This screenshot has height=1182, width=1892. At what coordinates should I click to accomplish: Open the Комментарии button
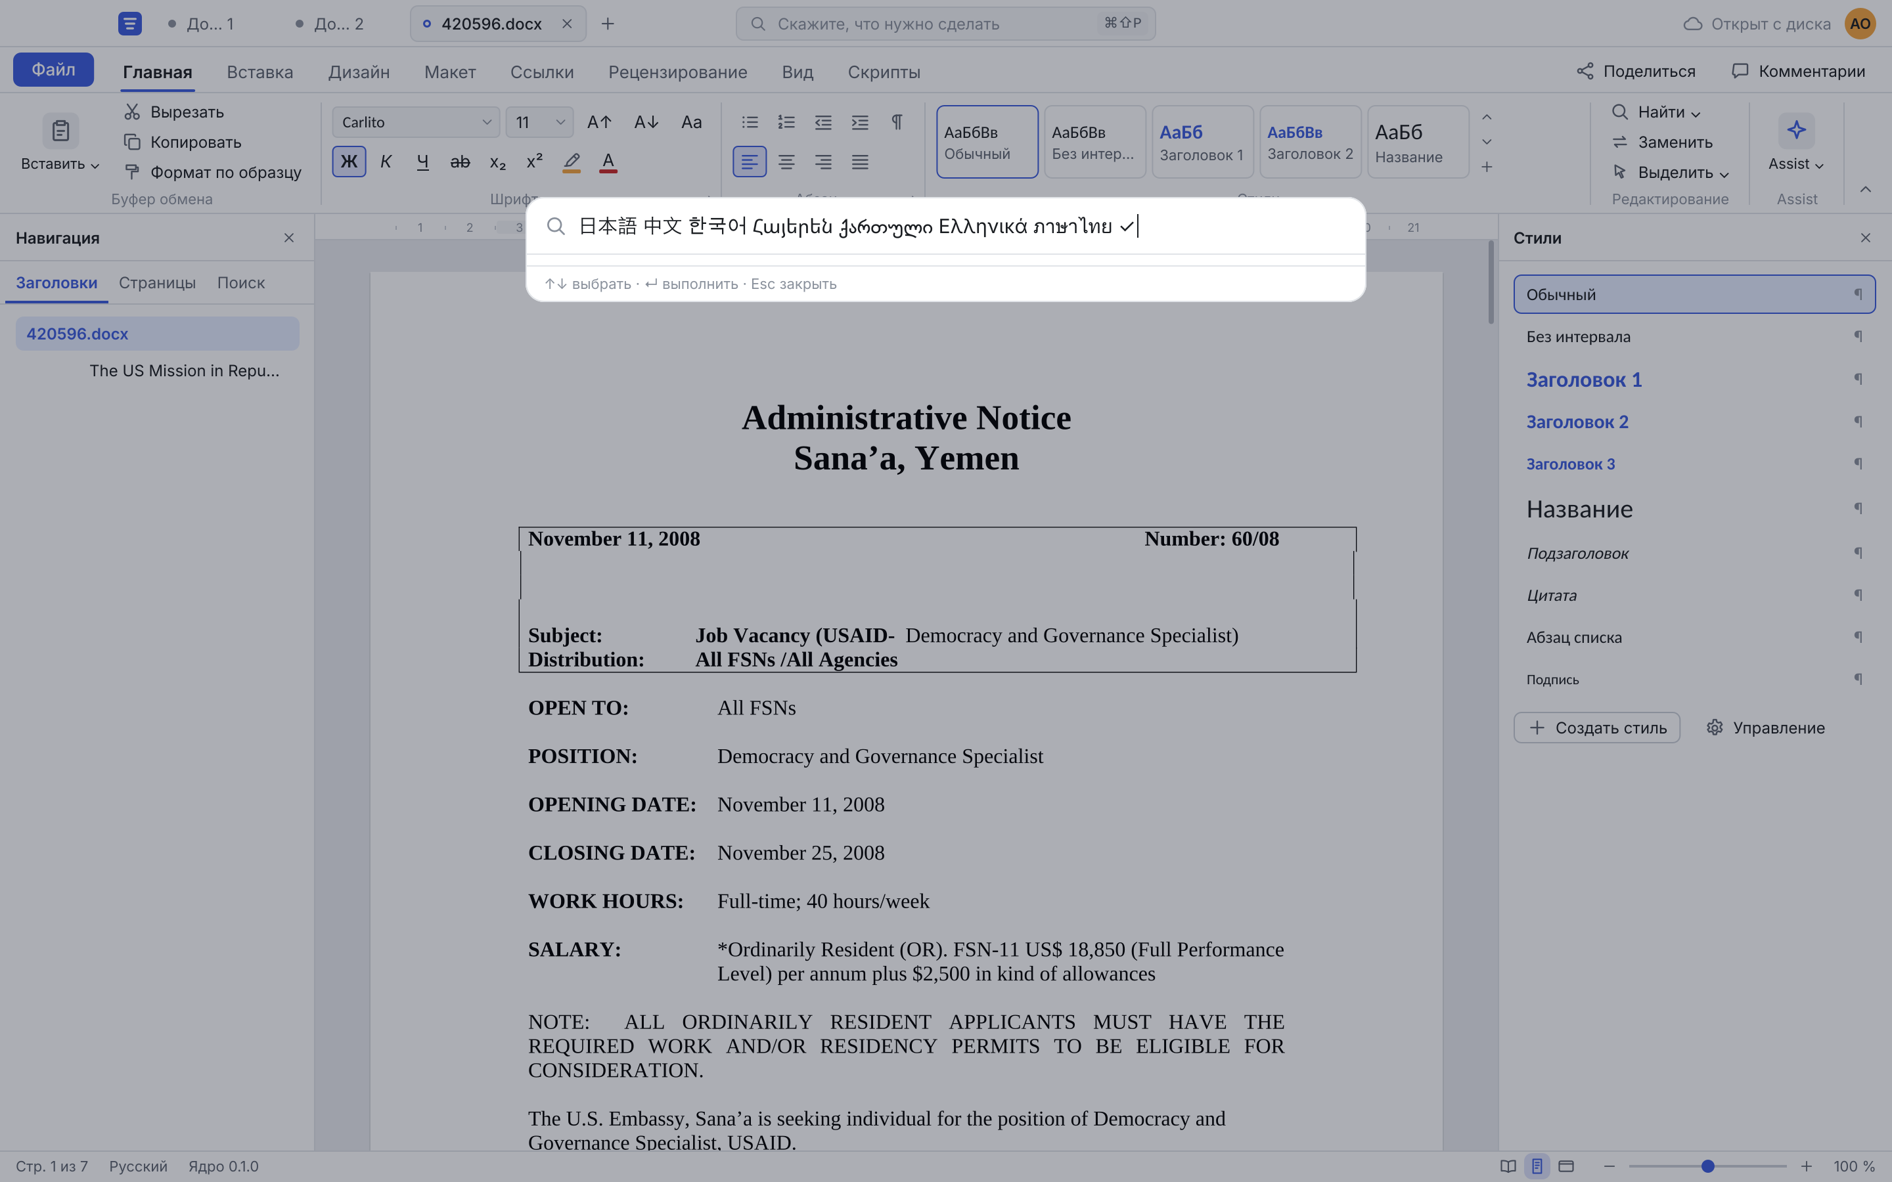[x=1798, y=71]
